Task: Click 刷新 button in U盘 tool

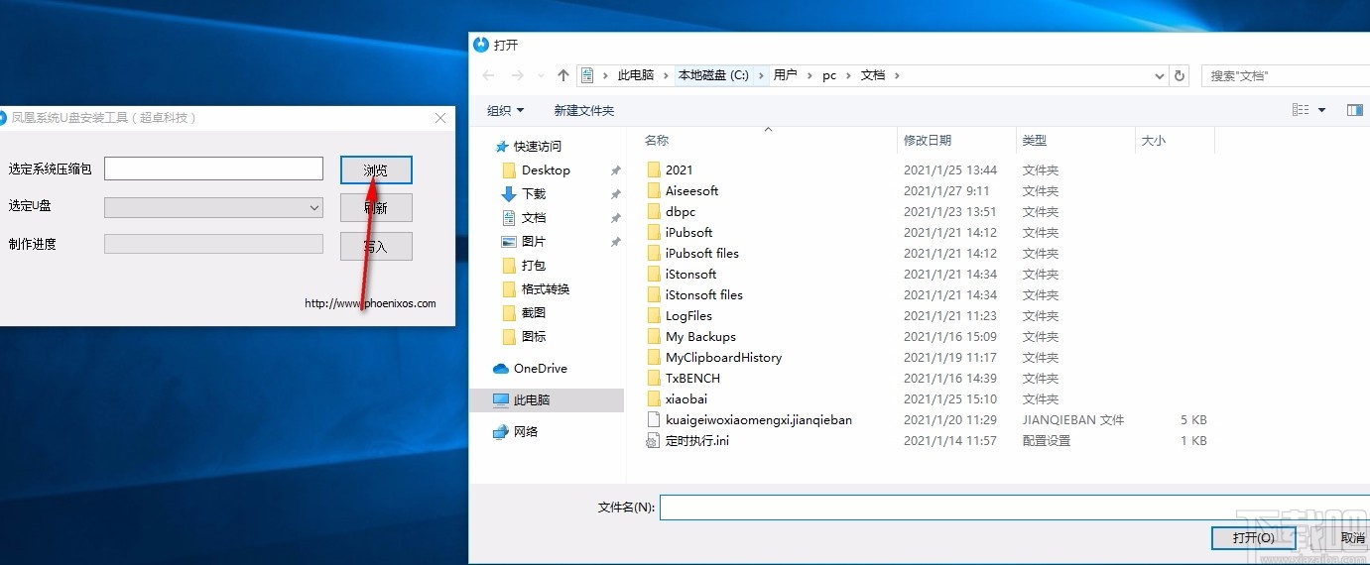Action: pos(376,208)
